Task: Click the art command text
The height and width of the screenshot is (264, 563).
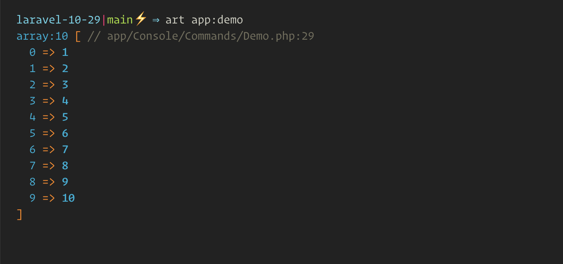Action: point(175,20)
